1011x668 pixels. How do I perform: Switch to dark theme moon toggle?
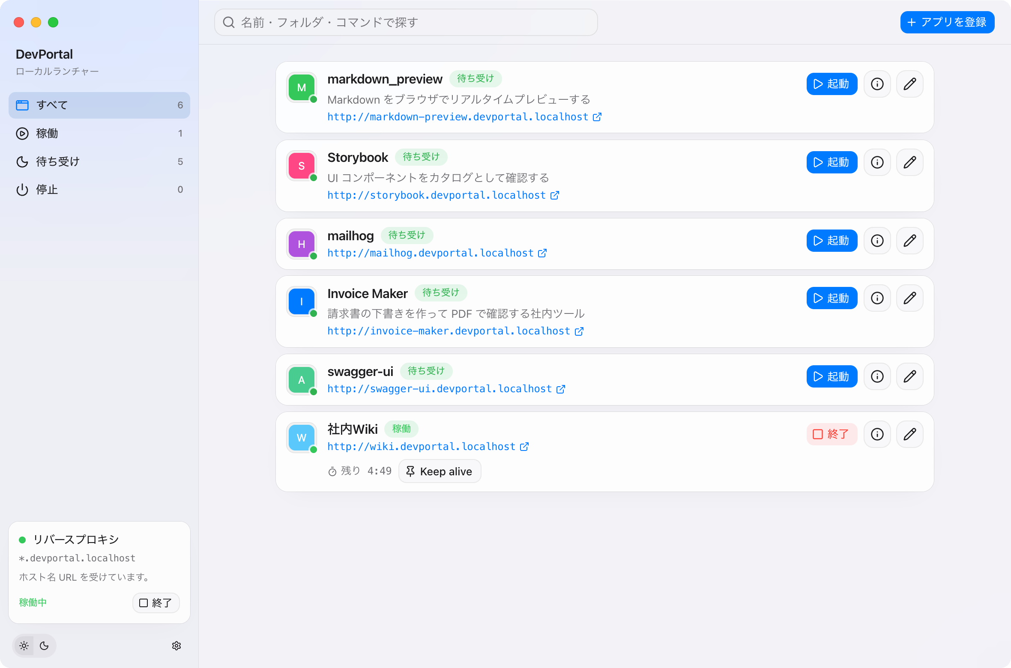click(44, 646)
